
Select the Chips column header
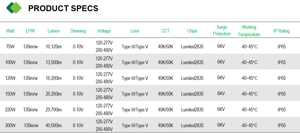192,31
